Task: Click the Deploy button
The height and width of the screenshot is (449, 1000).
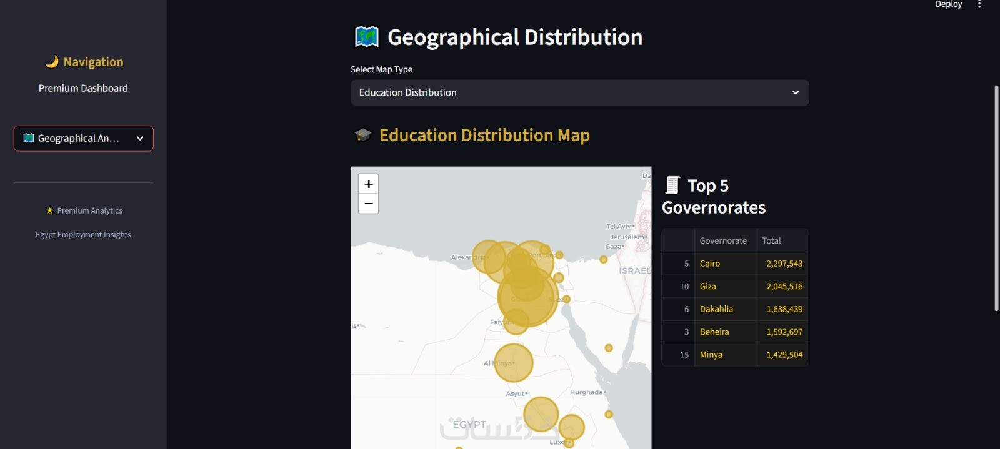Action: [948, 4]
